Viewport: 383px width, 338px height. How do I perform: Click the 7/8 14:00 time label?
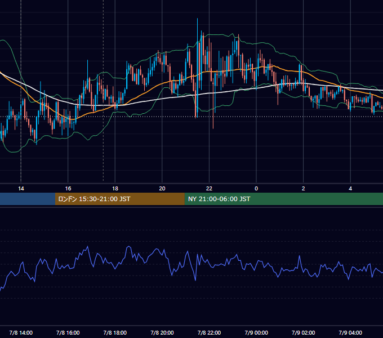tap(21, 332)
